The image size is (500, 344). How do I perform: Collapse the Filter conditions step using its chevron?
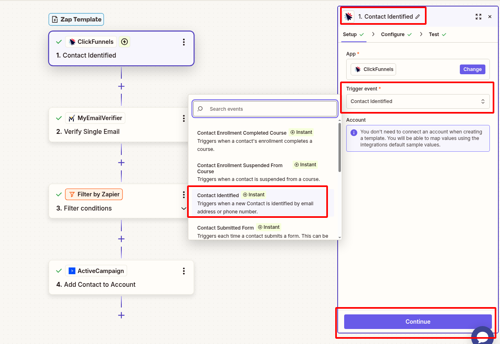pyautogui.click(x=184, y=208)
